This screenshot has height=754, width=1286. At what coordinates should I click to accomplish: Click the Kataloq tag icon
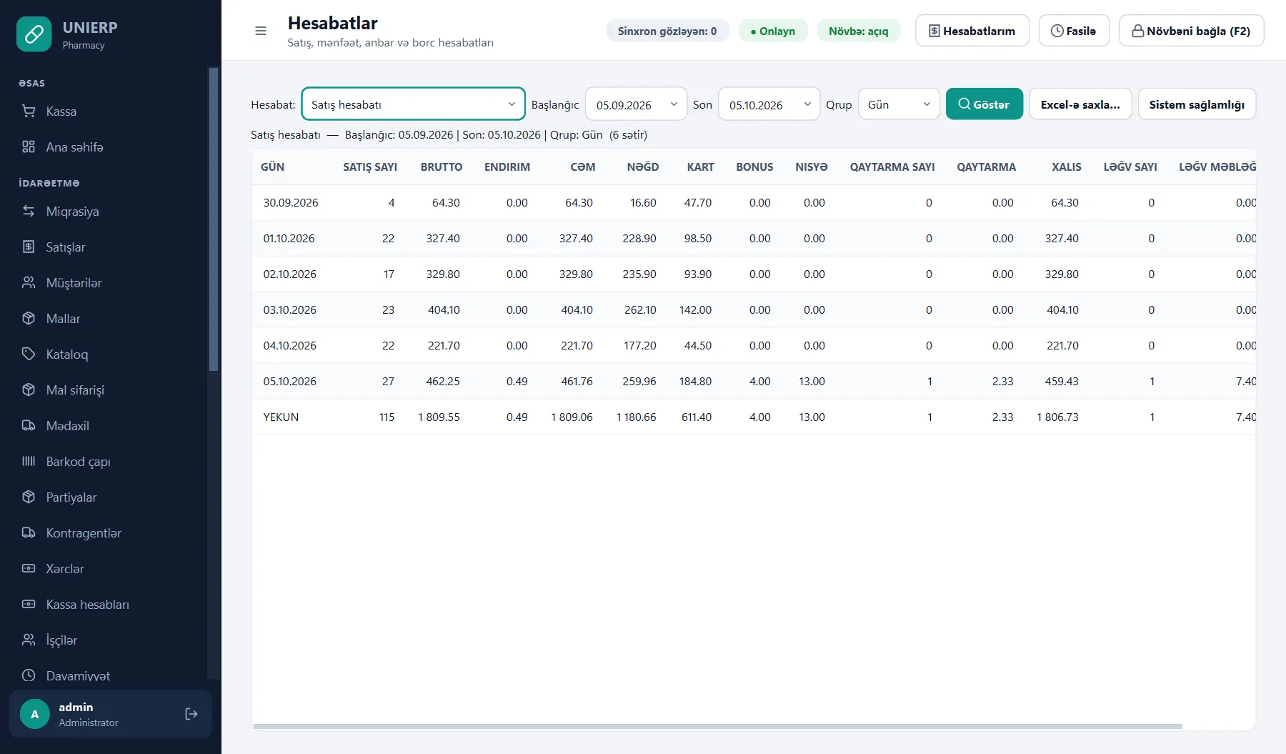(29, 354)
